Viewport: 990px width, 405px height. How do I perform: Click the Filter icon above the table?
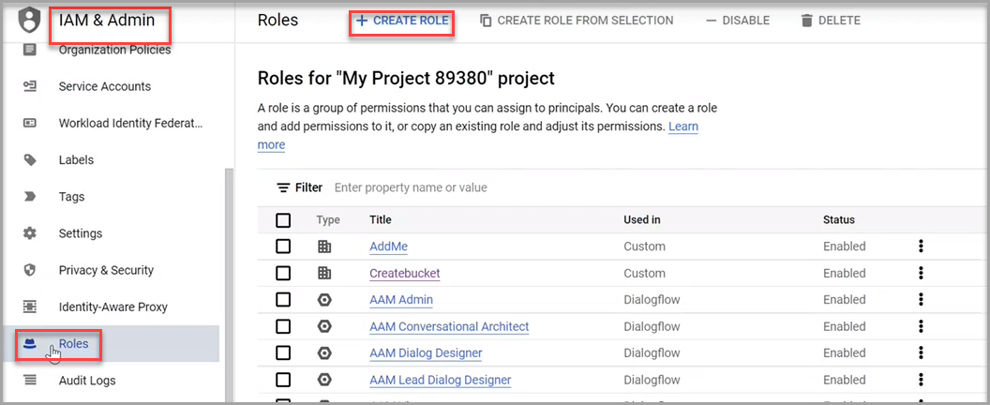point(283,187)
